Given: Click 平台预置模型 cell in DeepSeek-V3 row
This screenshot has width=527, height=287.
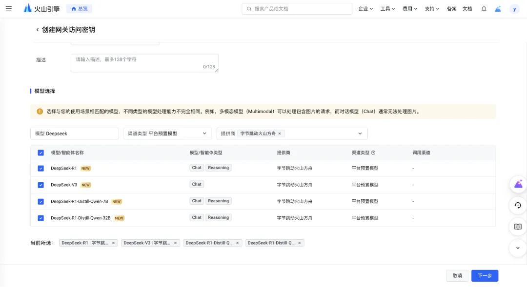Looking at the screenshot, I should point(365,185).
